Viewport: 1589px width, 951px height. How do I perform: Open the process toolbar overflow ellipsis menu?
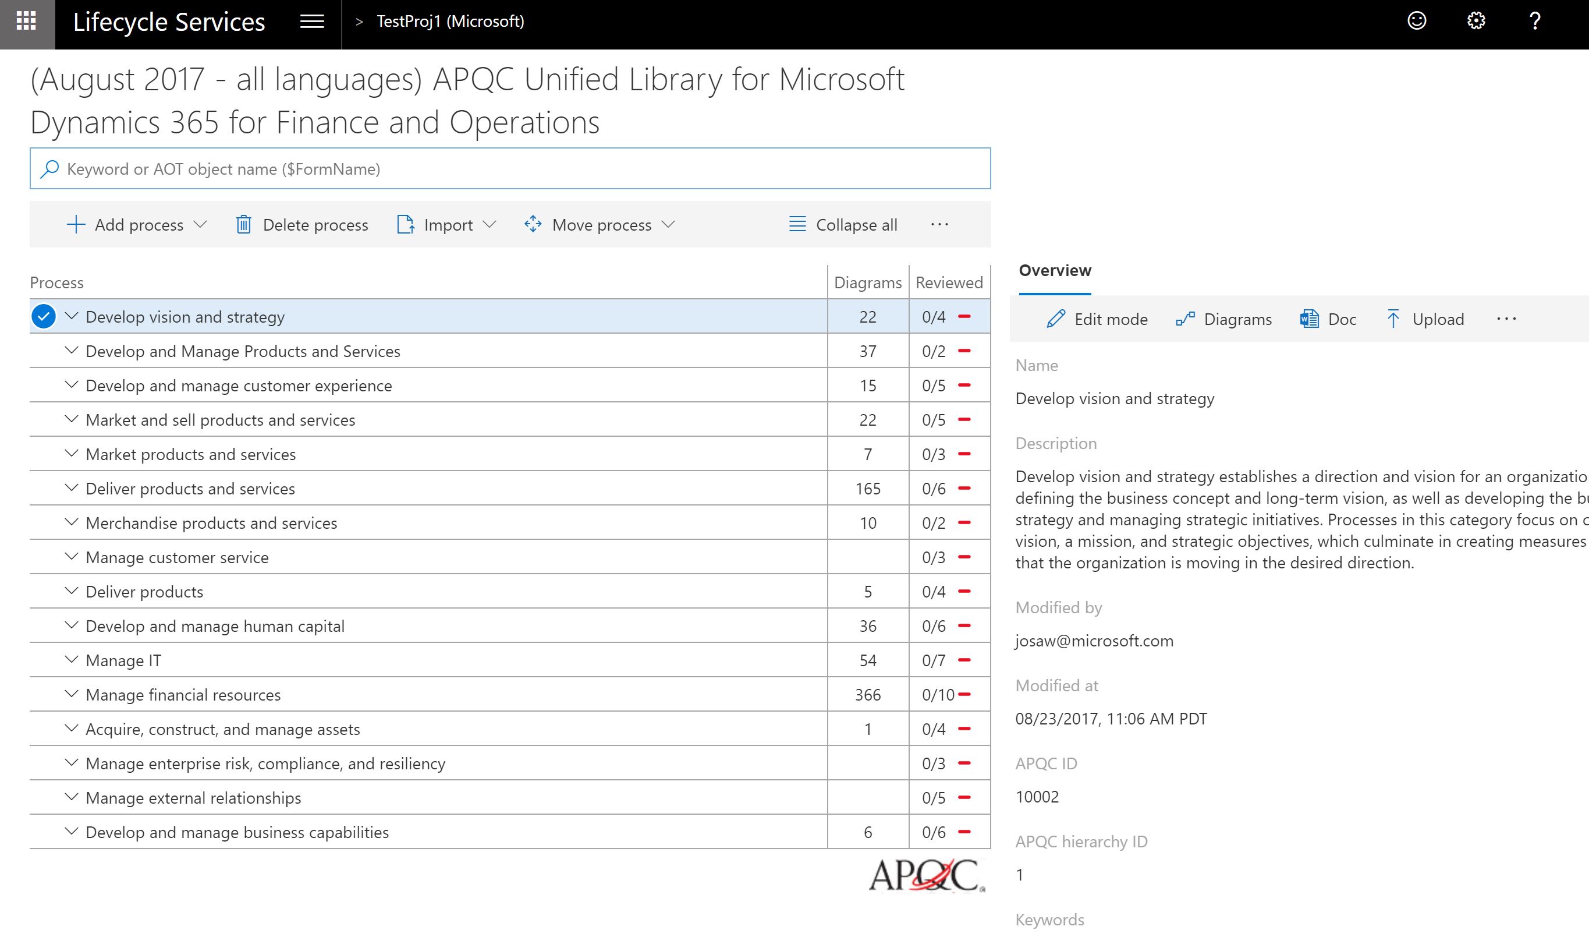pos(939,225)
